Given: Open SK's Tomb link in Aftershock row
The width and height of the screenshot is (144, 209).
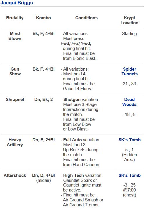Looking at the screenshot, I should tap(130, 175).
